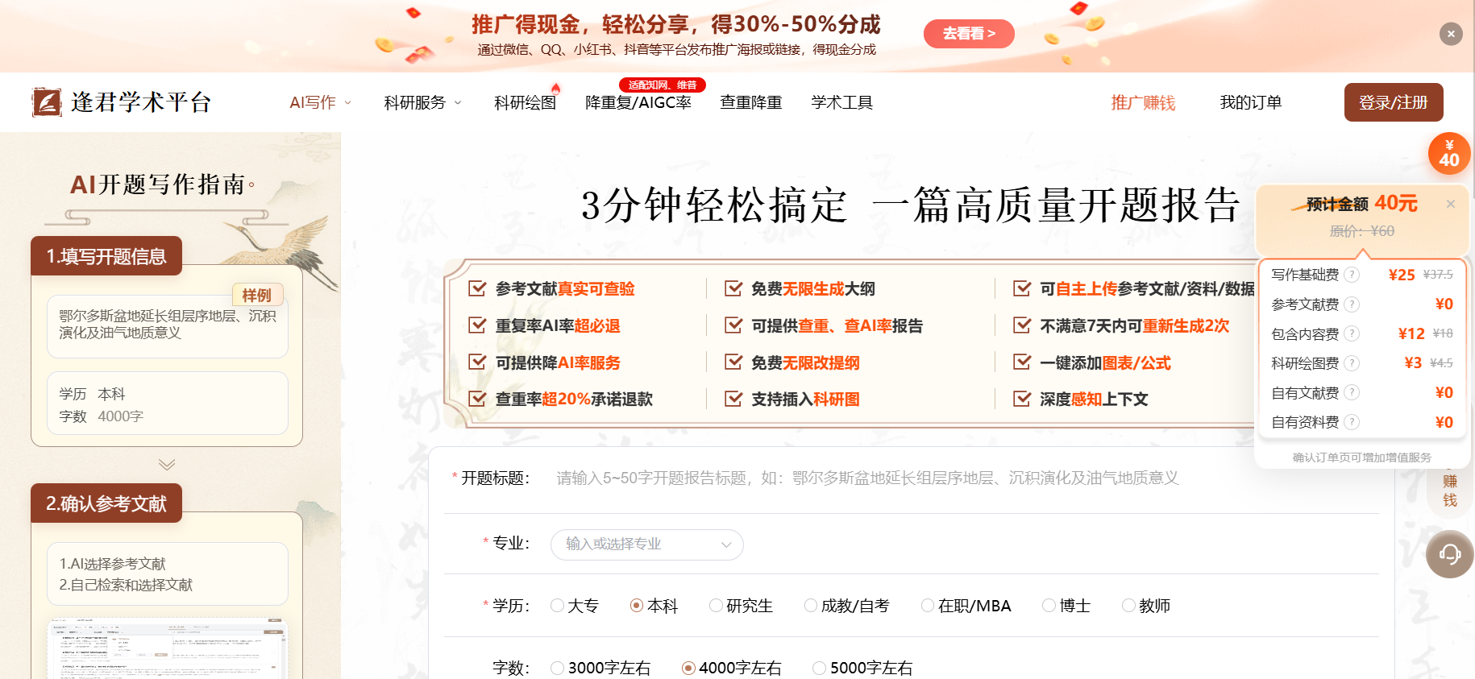1475x679 pixels.
Task: Close the 预计金额 price panel
Action: pos(1450,204)
